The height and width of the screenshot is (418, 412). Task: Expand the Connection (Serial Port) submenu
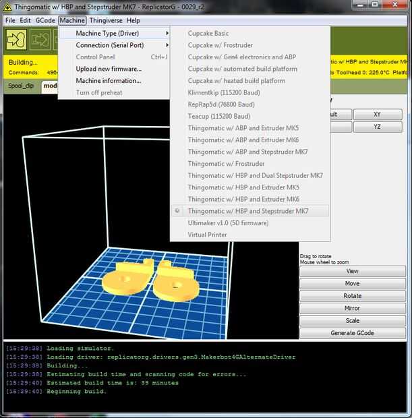click(x=114, y=45)
